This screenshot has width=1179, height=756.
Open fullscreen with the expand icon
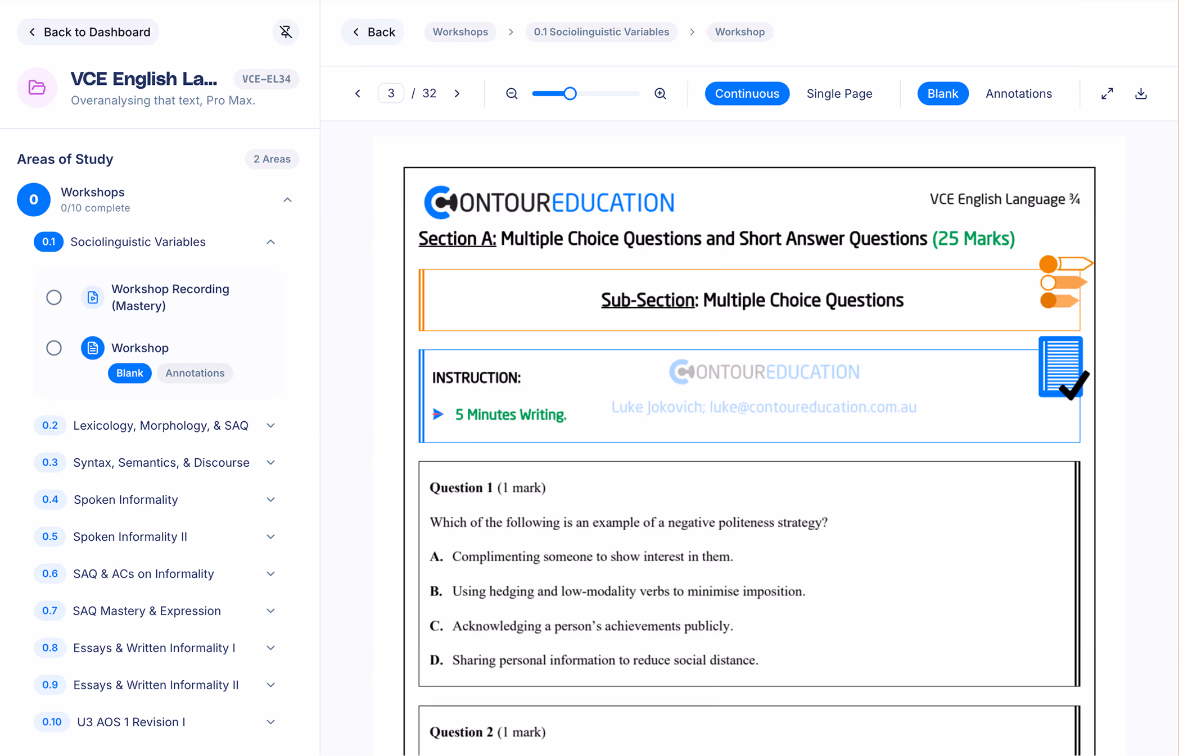click(1107, 94)
